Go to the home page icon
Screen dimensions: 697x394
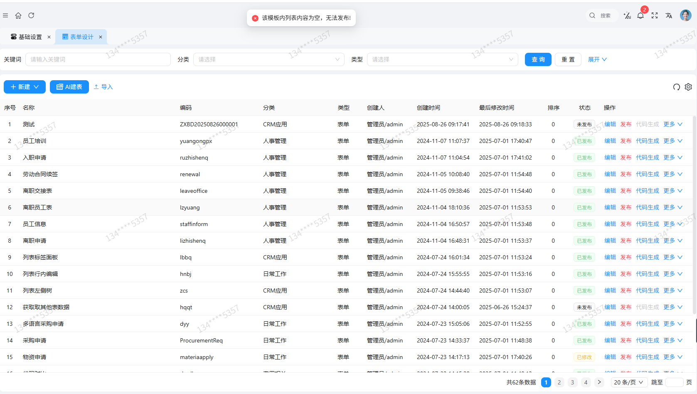(18, 15)
